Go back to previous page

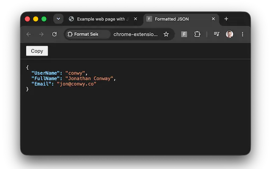tap(28, 34)
